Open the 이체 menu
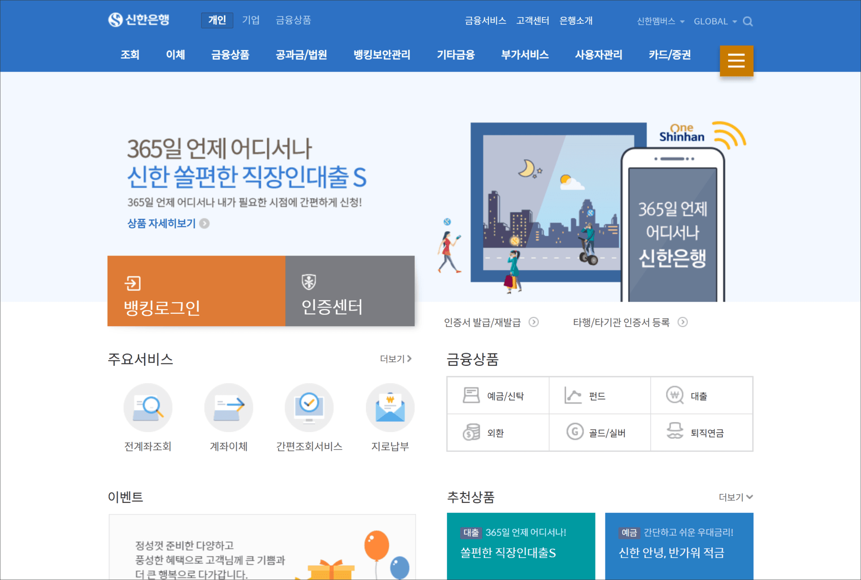The width and height of the screenshot is (861, 580). tap(175, 55)
